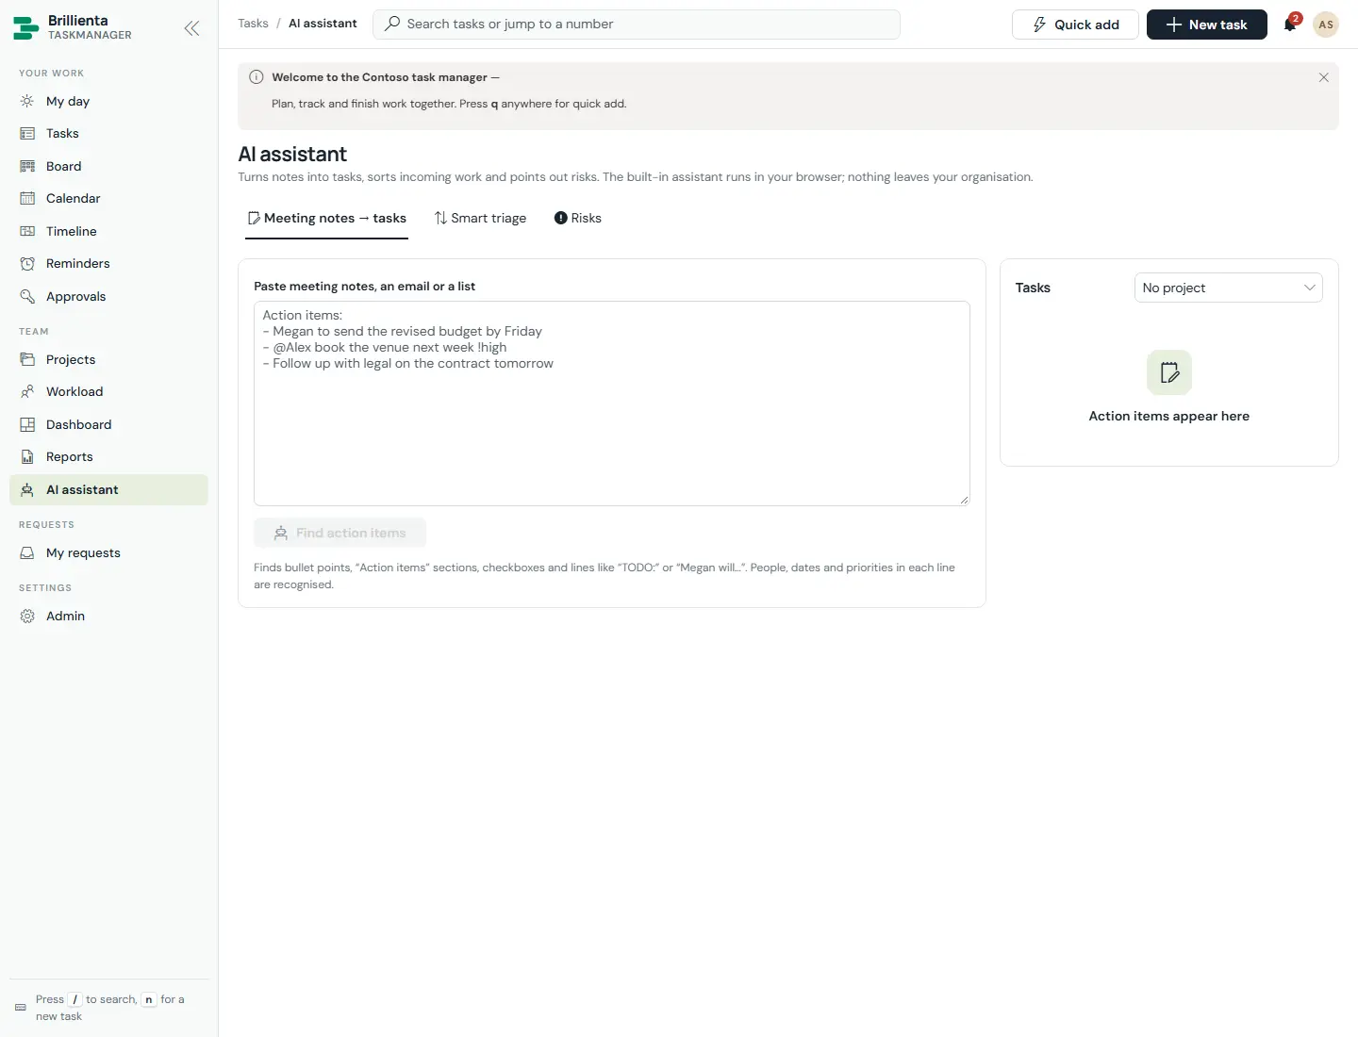Click the Quick add button
Screen dimensions: 1358x1037
[x=1075, y=25]
